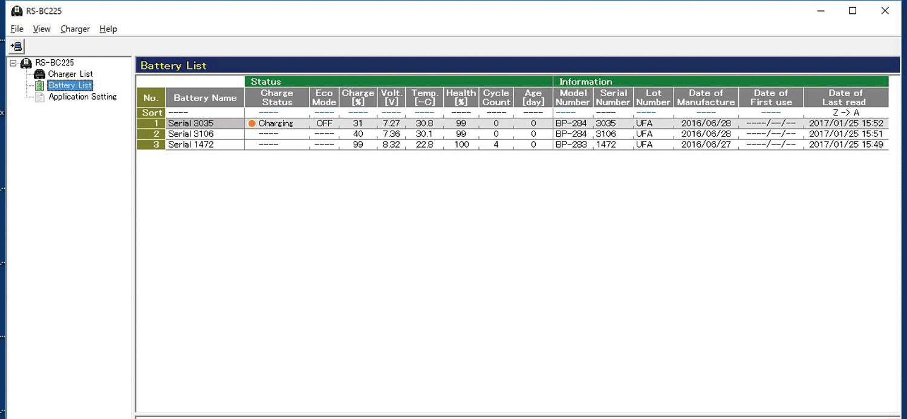907x419 pixels.
Task: Click the orange Charging status indicator dot
Action: tap(252, 123)
